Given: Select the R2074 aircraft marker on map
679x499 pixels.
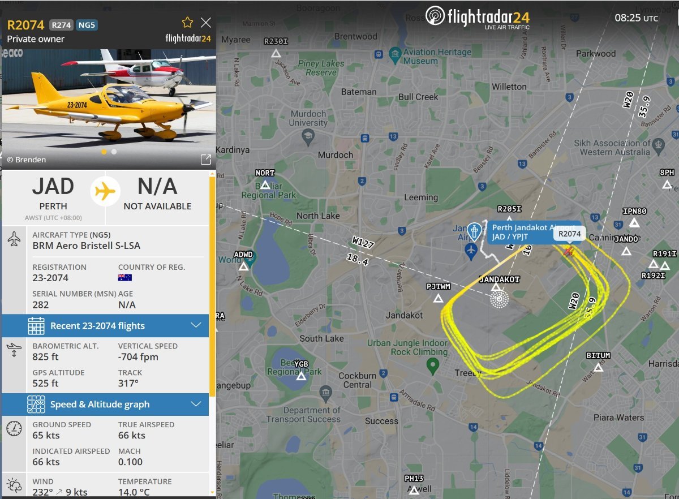Looking at the screenshot, I should click(x=568, y=251).
